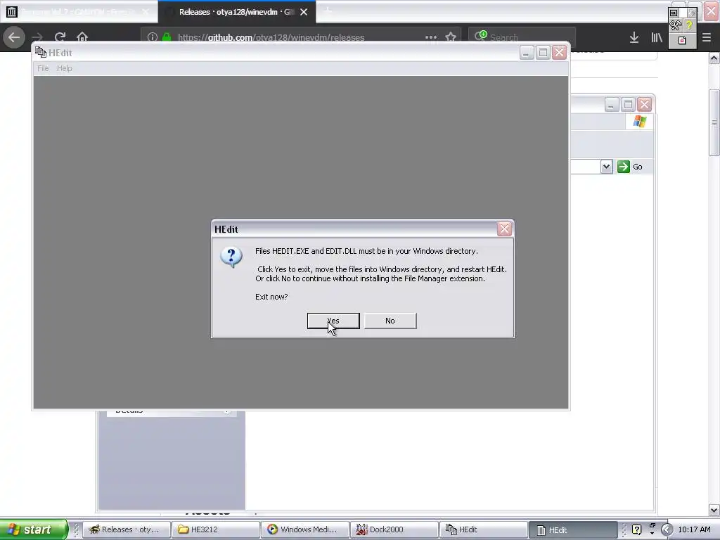Reload the current page
The width and height of the screenshot is (720, 540).
(60, 37)
